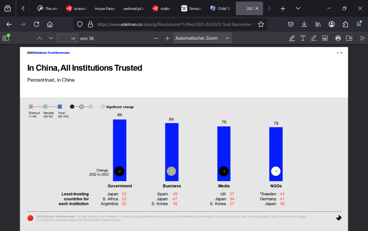The image size is (368, 231).
Task: Go to the Firefox home page
Action: tap(50, 24)
